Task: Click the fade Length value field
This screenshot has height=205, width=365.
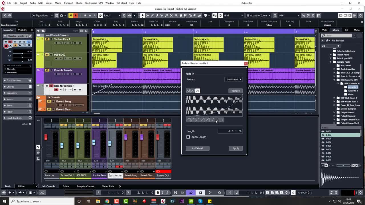Action: click(x=230, y=131)
